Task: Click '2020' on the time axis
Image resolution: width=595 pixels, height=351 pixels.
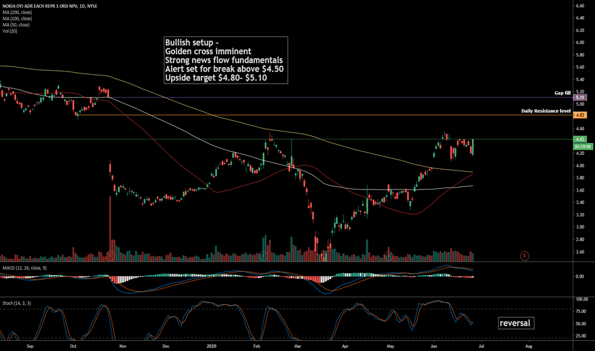Action: click(x=211, y=346)
